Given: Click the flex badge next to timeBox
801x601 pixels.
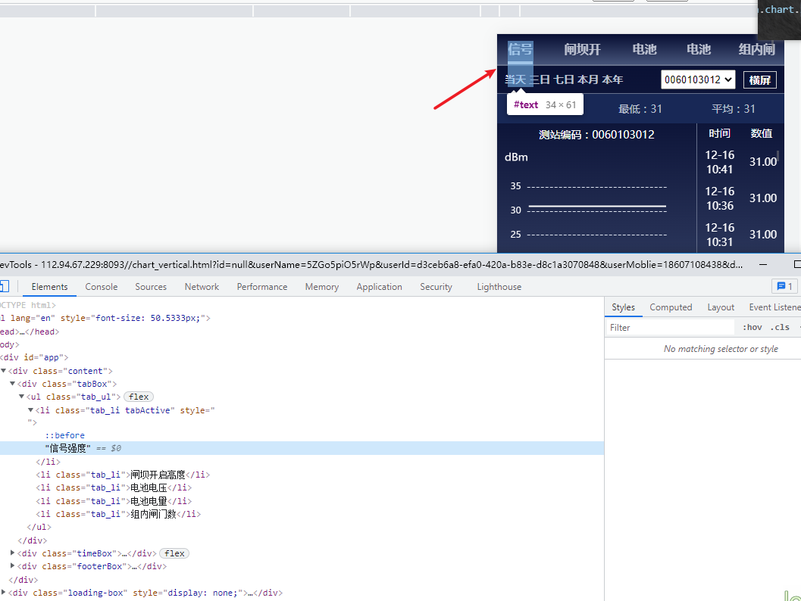Looking at the screenshot, I should [x=174, y=553].
